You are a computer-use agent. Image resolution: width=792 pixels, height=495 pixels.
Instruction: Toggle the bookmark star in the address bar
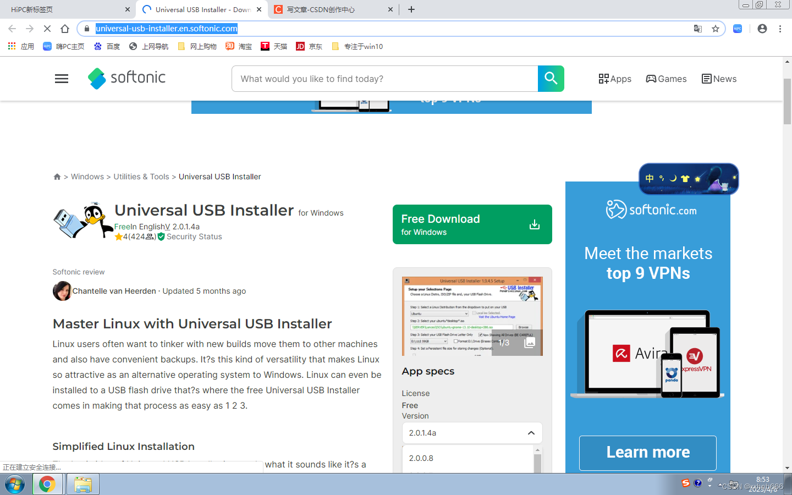[714, 29]
